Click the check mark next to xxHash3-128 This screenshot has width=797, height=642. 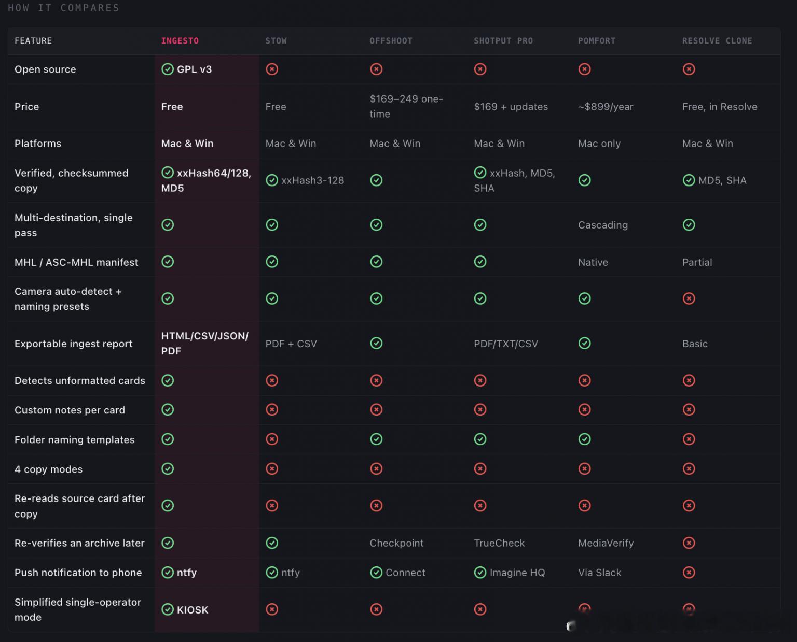(272, 180)
